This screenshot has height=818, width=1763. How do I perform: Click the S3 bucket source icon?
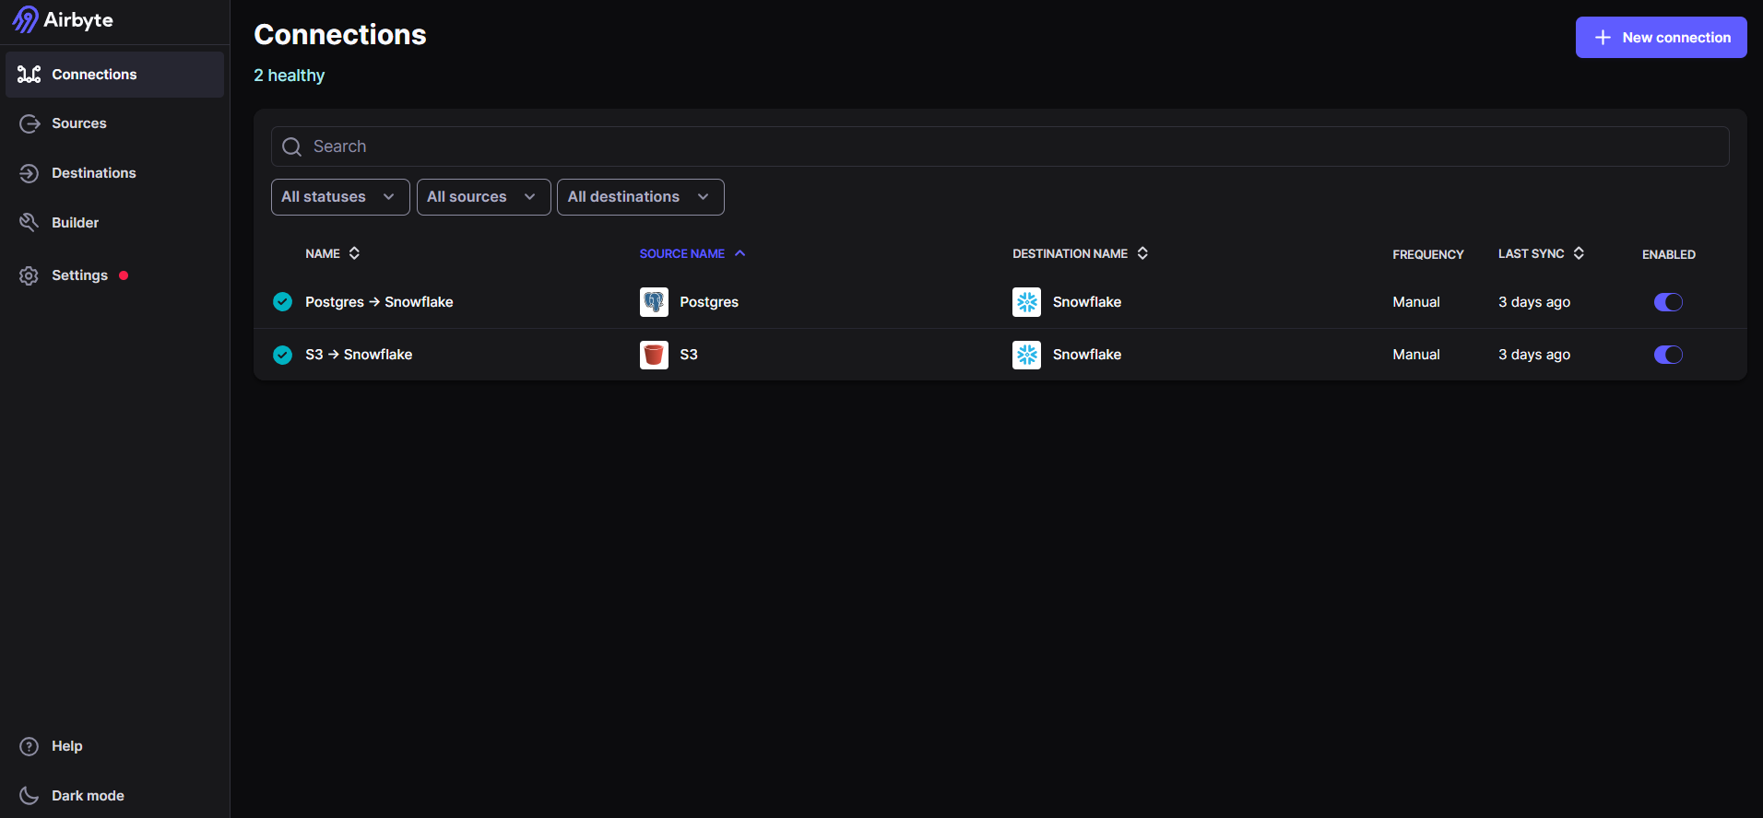(654, 355)
